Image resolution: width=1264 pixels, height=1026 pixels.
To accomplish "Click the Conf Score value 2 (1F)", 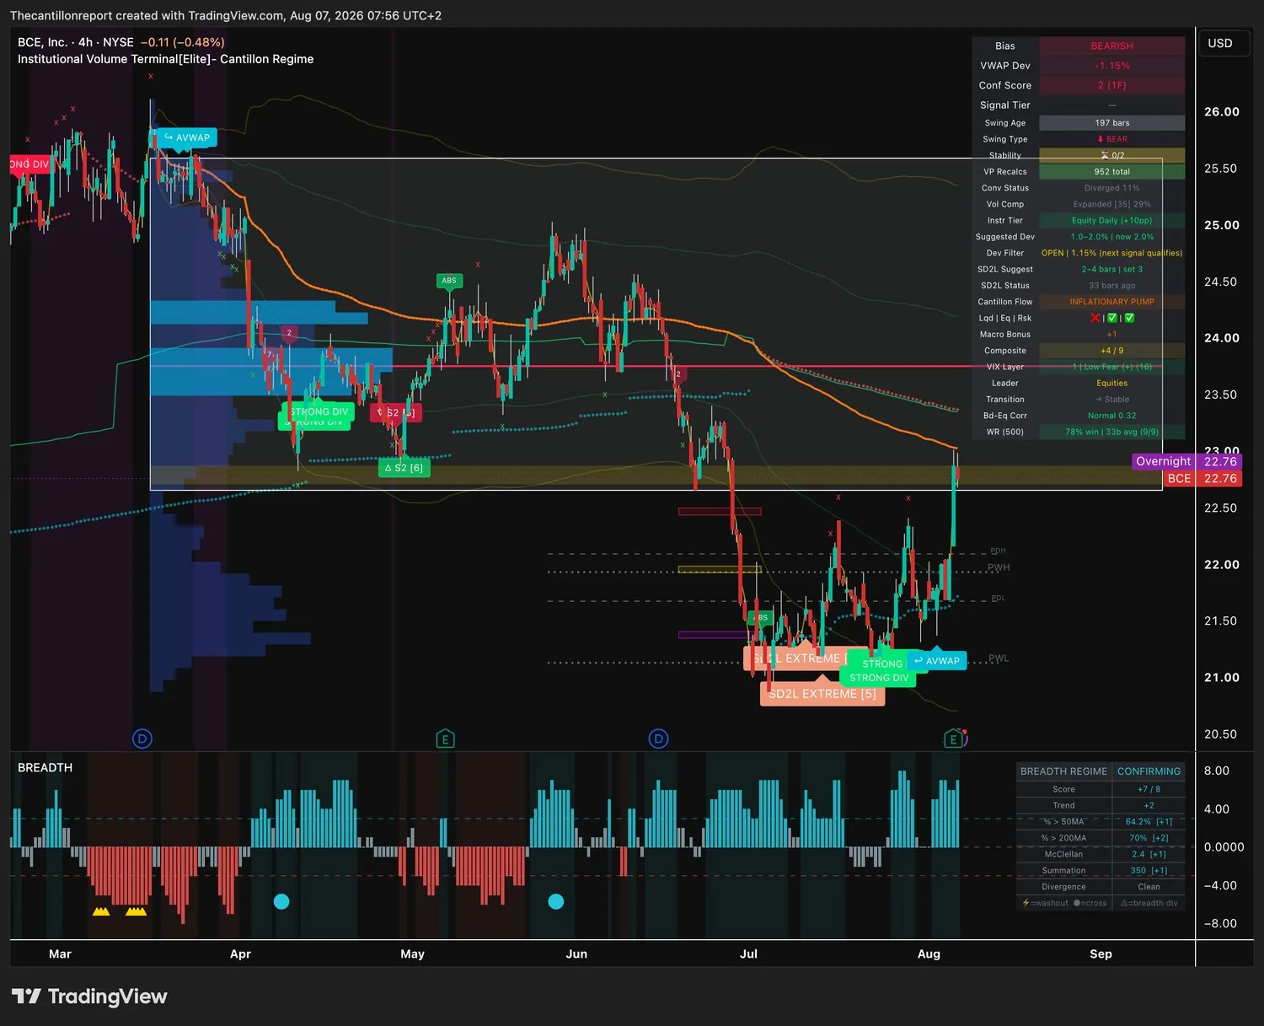I will point(1112,85).
